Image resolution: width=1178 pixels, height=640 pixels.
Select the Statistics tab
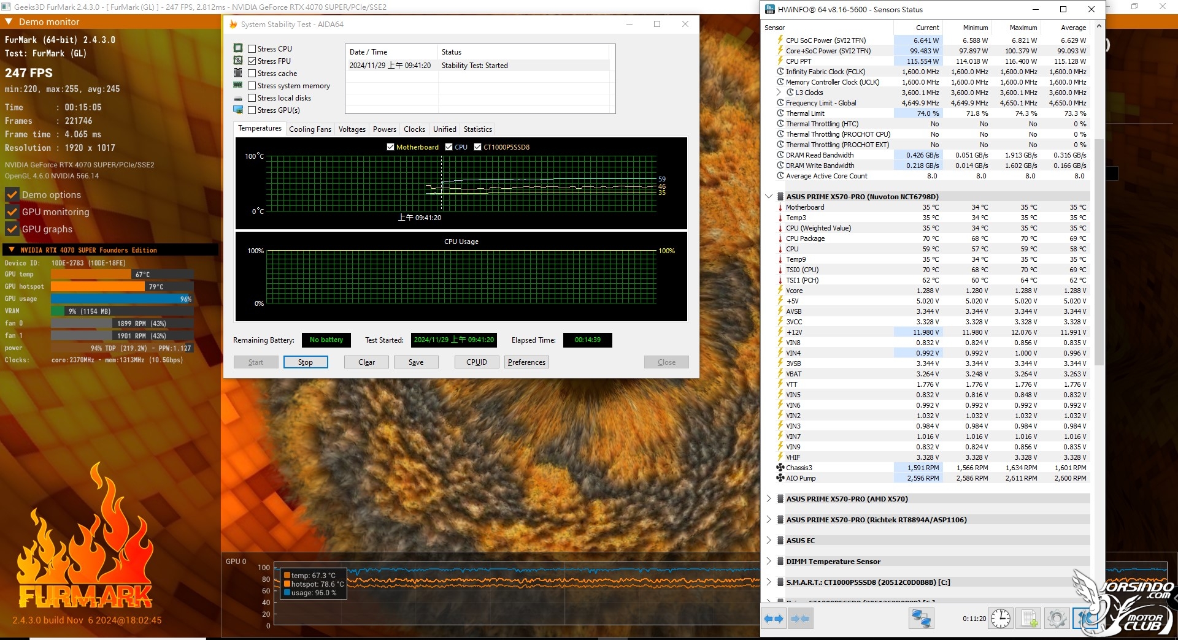pos(478,129)
